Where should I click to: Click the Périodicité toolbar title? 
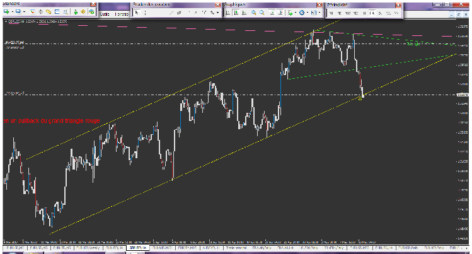337,5
